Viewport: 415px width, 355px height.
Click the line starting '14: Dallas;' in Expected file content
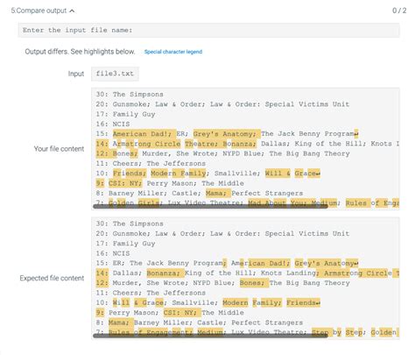tap(248, 273)
